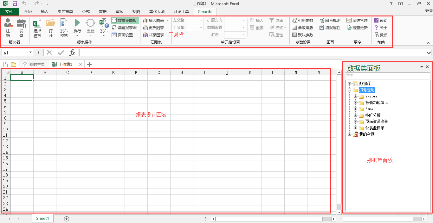Open the 文件 file menu

coord(9,12)
